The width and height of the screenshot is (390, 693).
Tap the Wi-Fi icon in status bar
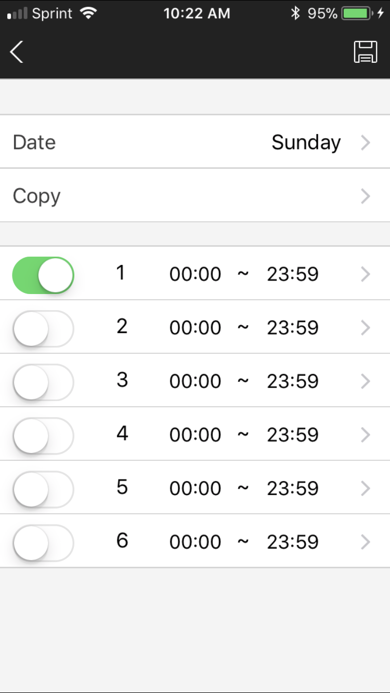(x=90, y=14)
